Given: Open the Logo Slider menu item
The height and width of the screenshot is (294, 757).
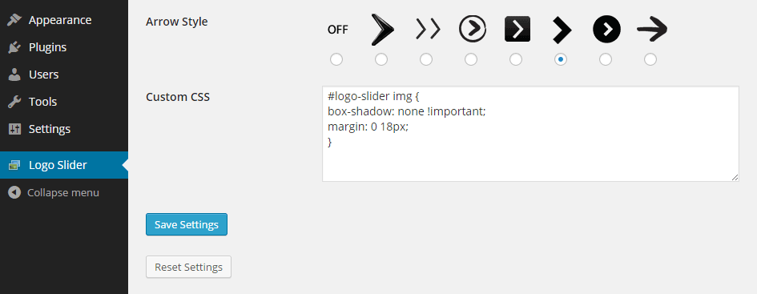Looking at the screenshot, I should pyautogui.click(x=64, y=165).
